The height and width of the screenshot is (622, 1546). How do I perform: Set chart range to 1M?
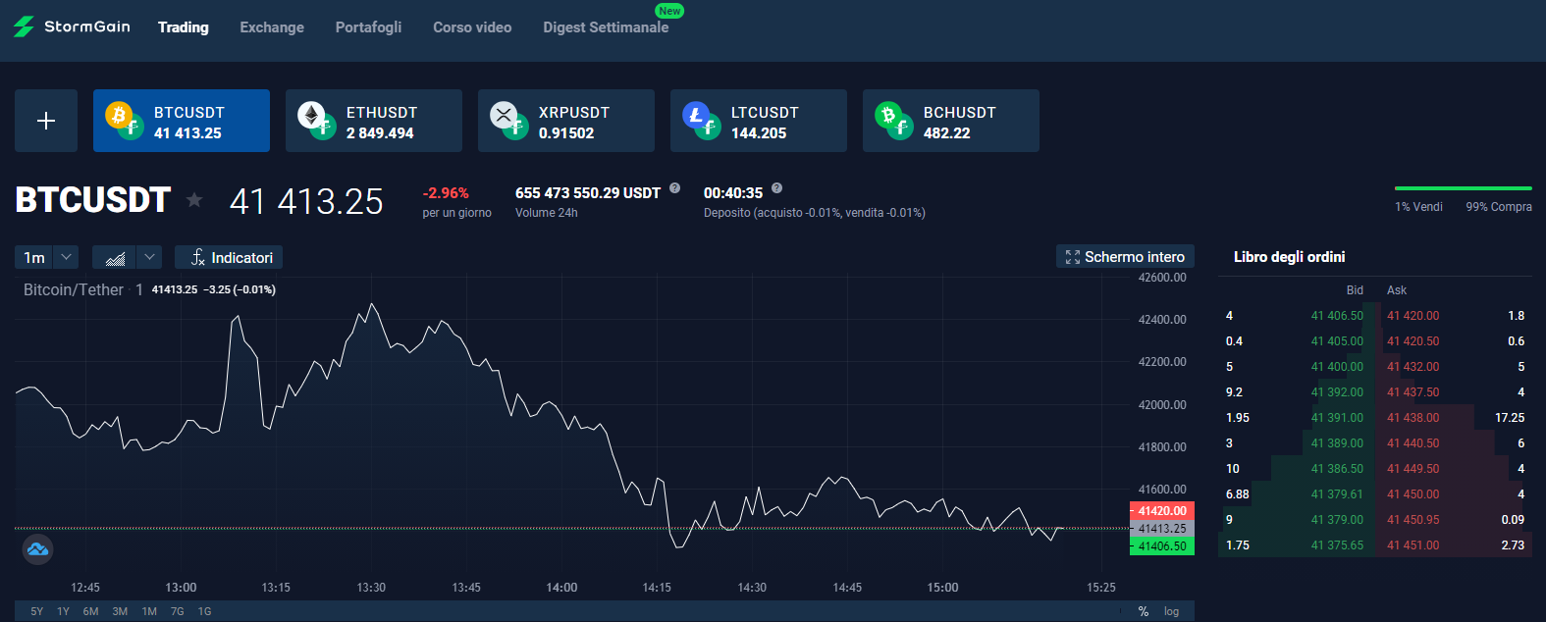(149, 611)
